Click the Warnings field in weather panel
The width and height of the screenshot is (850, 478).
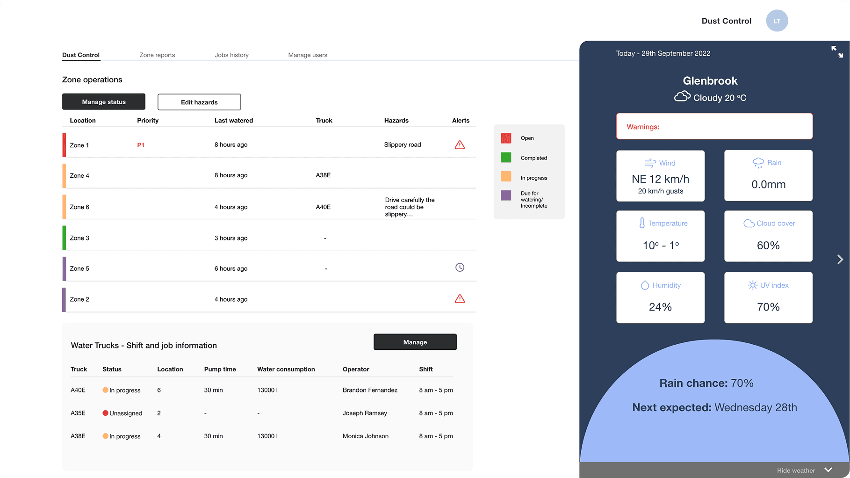714,126
